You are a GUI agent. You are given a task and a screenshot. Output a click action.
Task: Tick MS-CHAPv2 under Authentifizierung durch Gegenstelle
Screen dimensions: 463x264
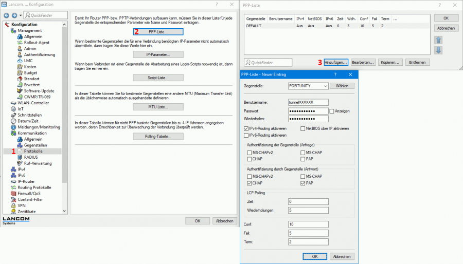[250, 176]
